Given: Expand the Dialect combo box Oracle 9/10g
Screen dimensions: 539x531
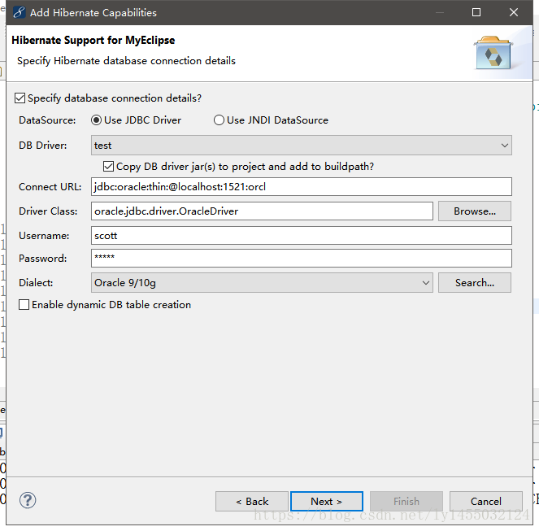Looking at the screenshot, I should tap(262, 283).
